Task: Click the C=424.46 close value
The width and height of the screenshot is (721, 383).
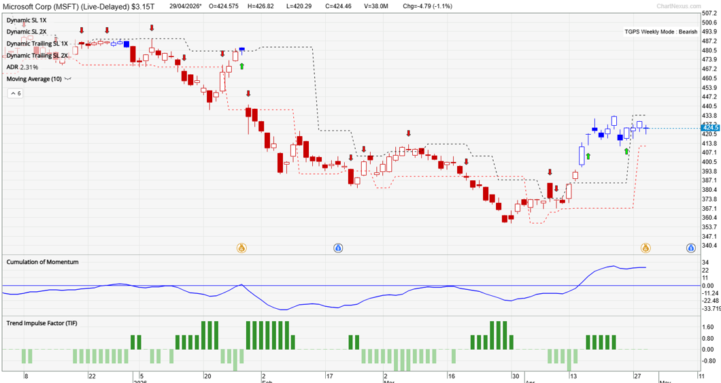Action: click(x=339, y=6)
